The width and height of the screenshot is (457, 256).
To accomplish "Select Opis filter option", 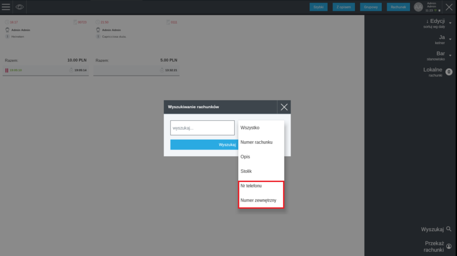I will (261, 157).
